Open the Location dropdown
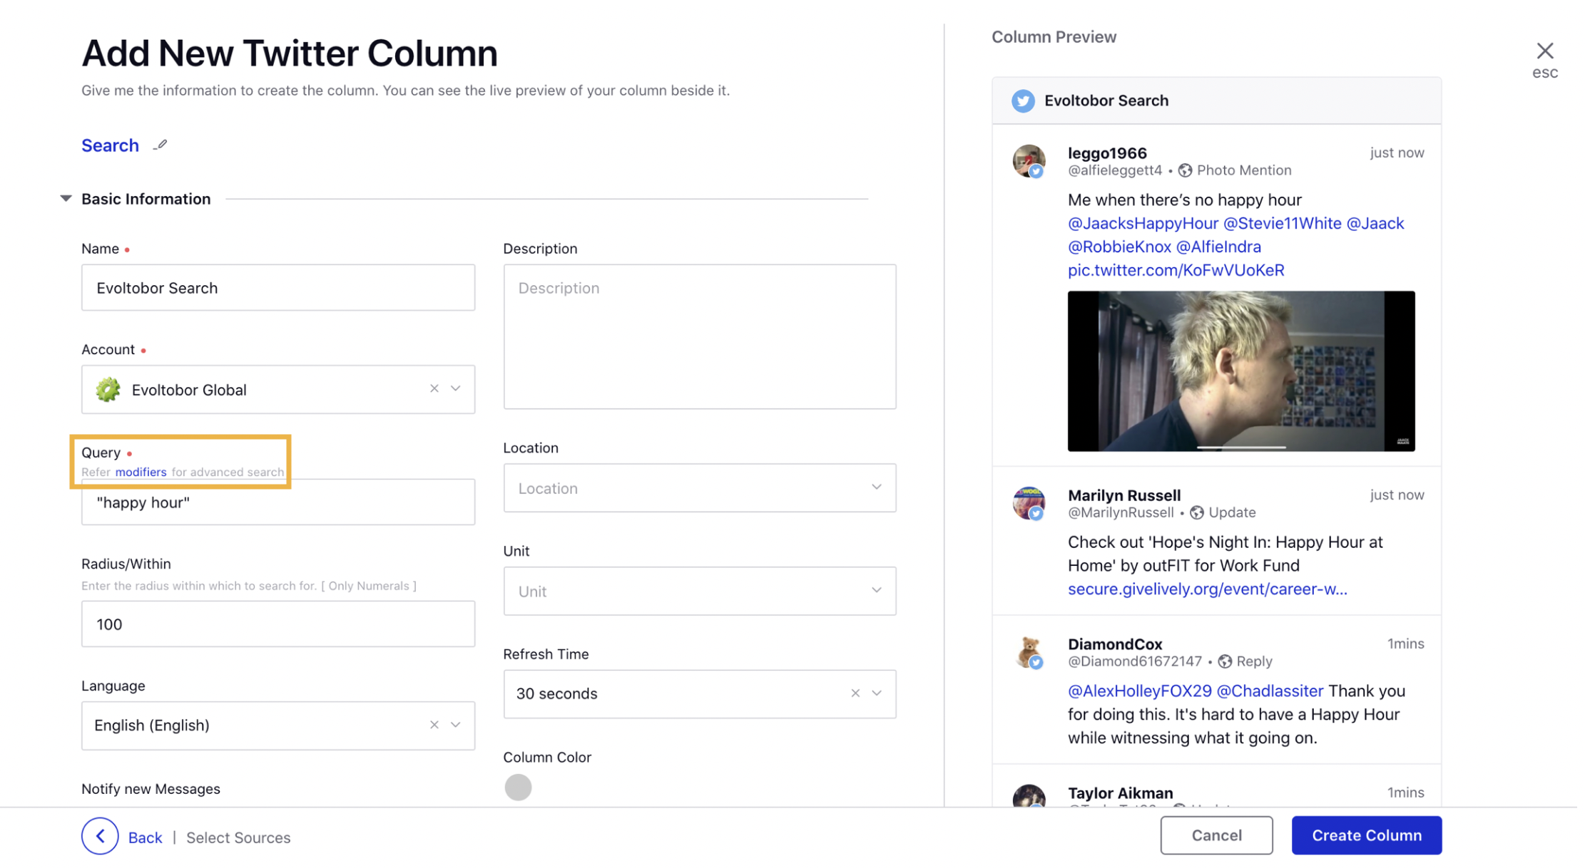The width and height of the screenshot is (1585, 868). coord(699,488)
